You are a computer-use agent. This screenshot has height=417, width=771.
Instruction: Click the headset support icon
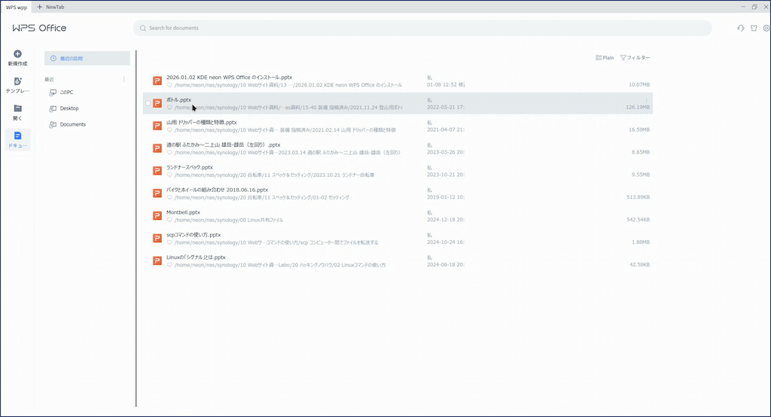741,29
